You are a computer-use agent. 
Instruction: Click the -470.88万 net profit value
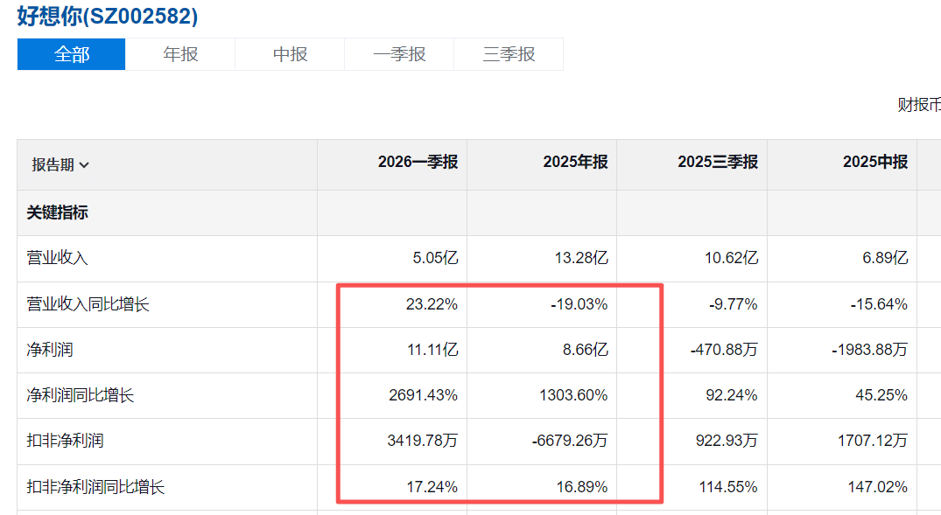724,350
